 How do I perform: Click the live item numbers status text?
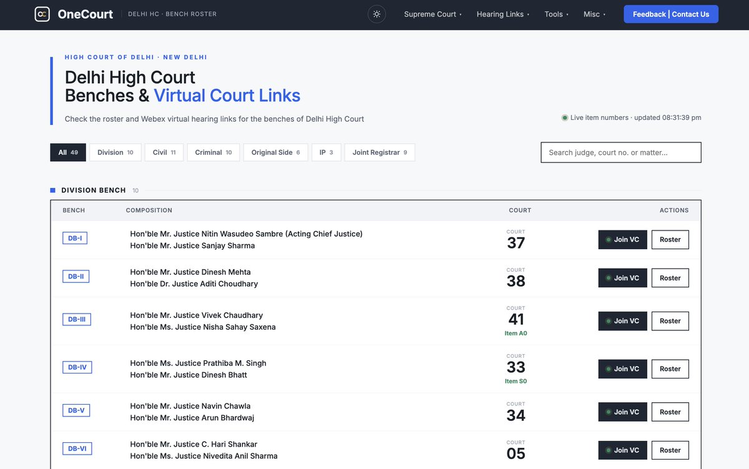point(635,117)
